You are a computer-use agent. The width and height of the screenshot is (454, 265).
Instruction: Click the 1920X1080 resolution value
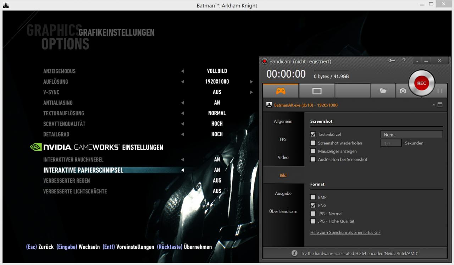pyautogui.click(x=217, y=82)
